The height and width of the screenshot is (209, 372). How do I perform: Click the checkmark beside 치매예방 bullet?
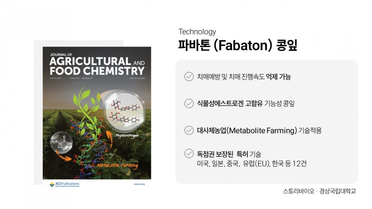[x=189, y=77]
